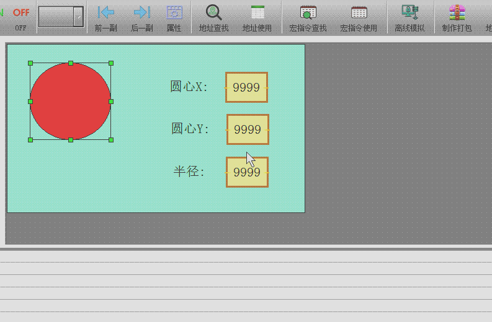
Task: Select the 半径 numeric input field
Action: 247,172
